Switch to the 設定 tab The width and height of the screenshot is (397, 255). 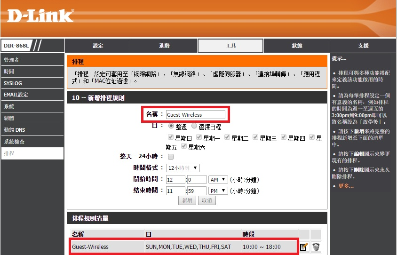[98, 46]
